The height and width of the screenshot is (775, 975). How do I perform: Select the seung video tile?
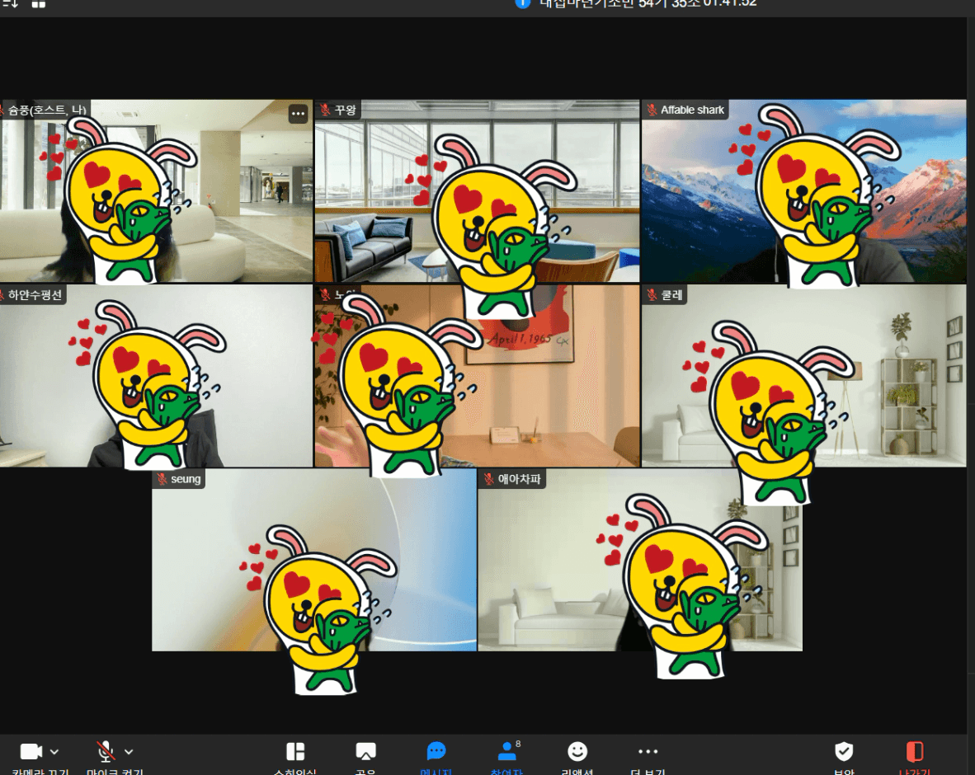(x=314, y=560)
